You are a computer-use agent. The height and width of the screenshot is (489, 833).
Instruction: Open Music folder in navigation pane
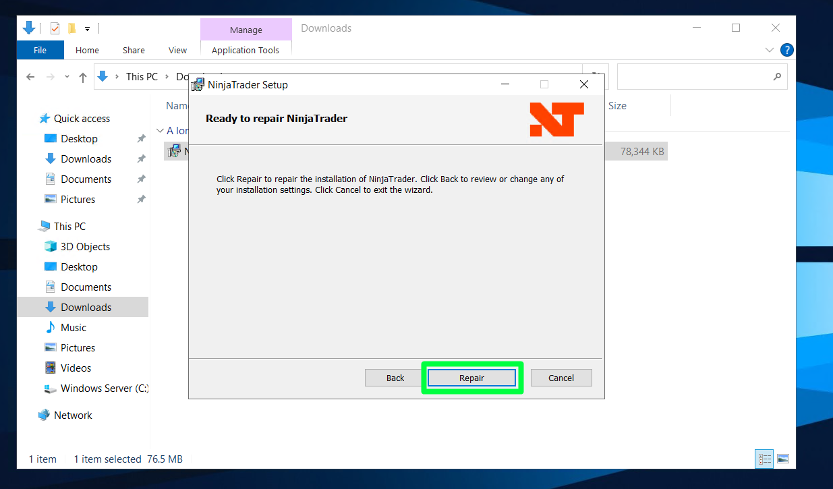click(74, 328)
